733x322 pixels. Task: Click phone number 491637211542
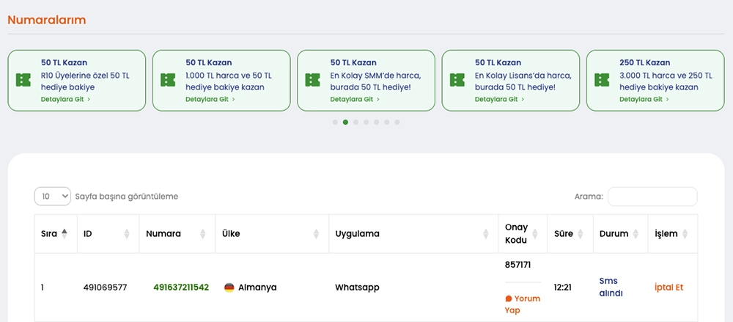(181, 288)
